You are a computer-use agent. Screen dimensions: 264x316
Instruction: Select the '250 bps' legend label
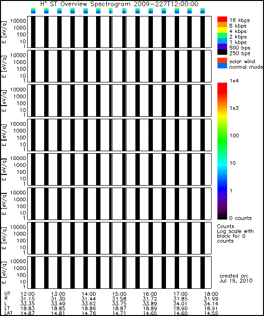240,53
